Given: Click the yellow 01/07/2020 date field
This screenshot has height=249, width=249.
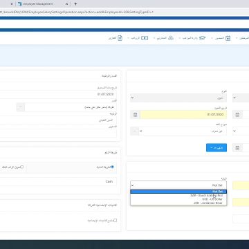Looking at the screenshot, I should pyautogui.click(x=183, y=115).
